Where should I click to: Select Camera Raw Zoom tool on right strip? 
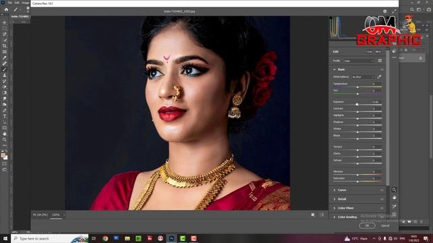click(x=394, y=190)
